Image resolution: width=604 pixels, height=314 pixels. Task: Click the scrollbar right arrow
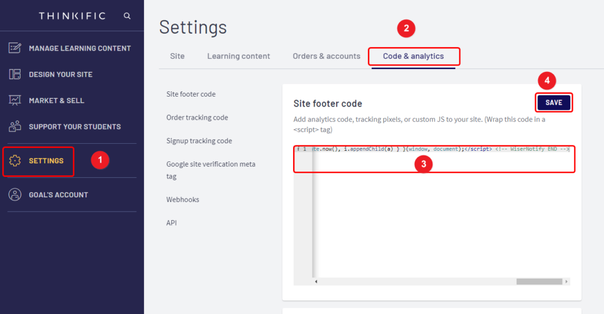pos(566,282)
